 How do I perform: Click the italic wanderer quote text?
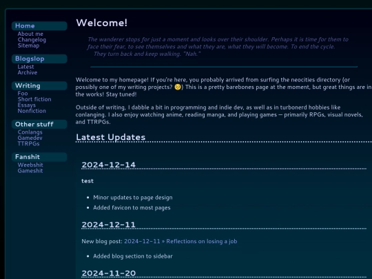pos(218,47)
